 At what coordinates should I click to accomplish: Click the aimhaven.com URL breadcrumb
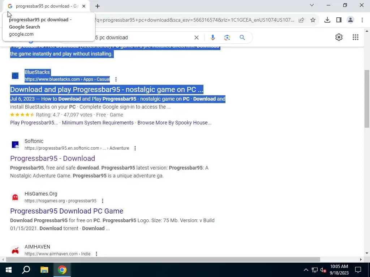(57, 254)
